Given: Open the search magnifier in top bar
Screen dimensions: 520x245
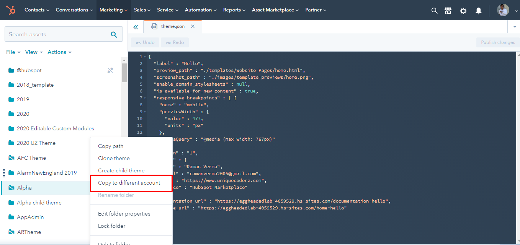Looking at the screenshot, I should click(434, 11).
